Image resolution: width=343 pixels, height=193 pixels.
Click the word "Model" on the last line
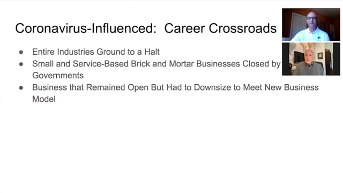tap(44, 99)
